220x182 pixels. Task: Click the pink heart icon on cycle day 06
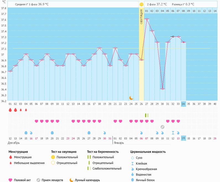[36, 121]
